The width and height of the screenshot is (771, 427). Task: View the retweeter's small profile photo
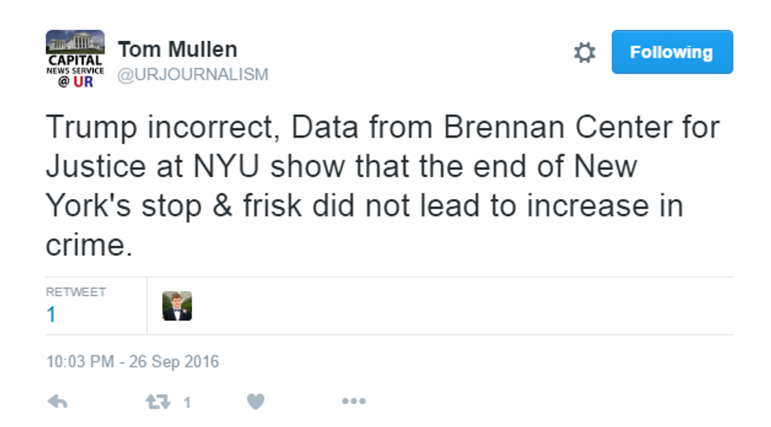177,306
